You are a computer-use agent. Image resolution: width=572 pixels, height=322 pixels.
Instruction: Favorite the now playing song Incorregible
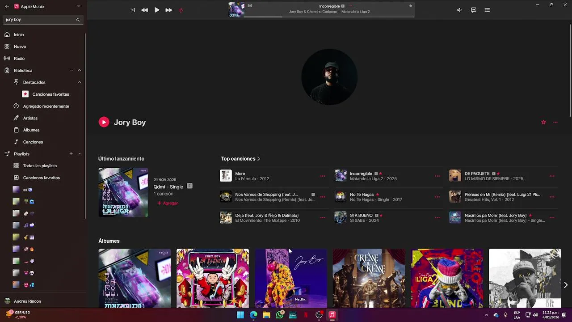tap(410, 6)
